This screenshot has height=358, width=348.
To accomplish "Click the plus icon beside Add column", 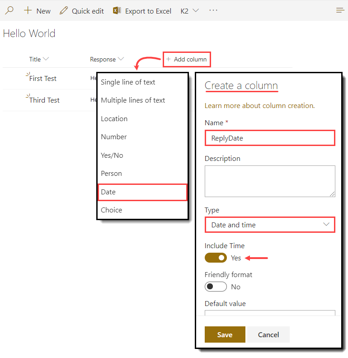I will coord(168,59).
